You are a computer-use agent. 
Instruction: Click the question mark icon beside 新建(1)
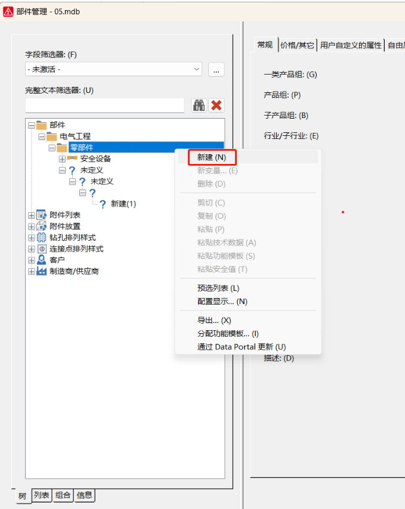pos(103,204)
